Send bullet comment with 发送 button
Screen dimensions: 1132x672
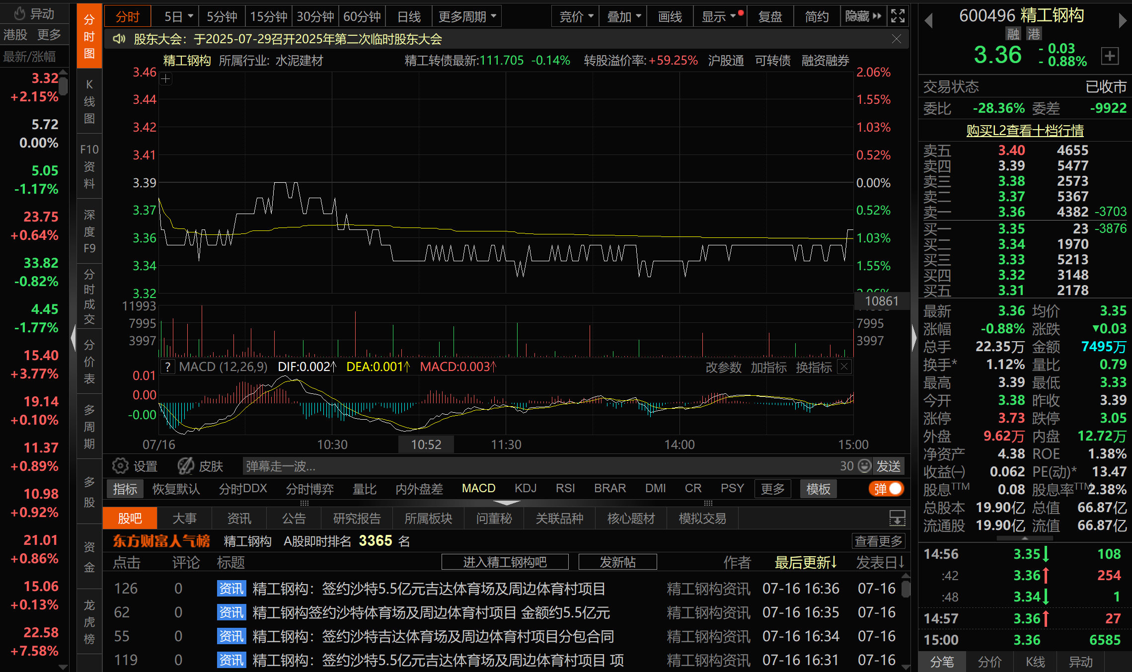[888, 466]
